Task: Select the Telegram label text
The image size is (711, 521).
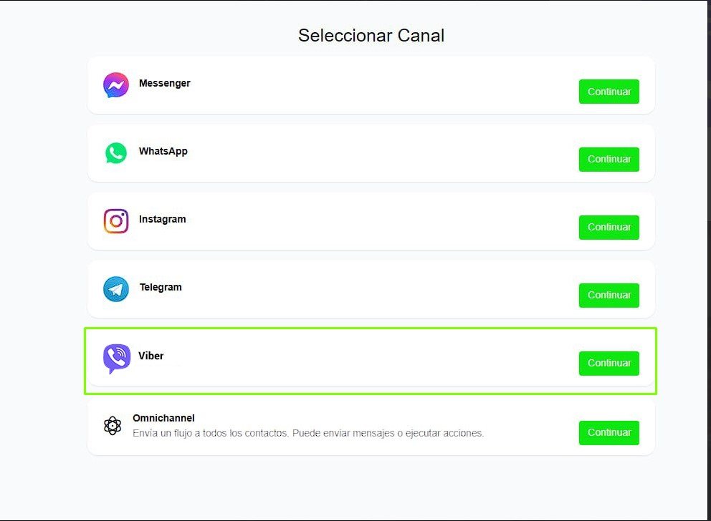Action: click(161, 287)
